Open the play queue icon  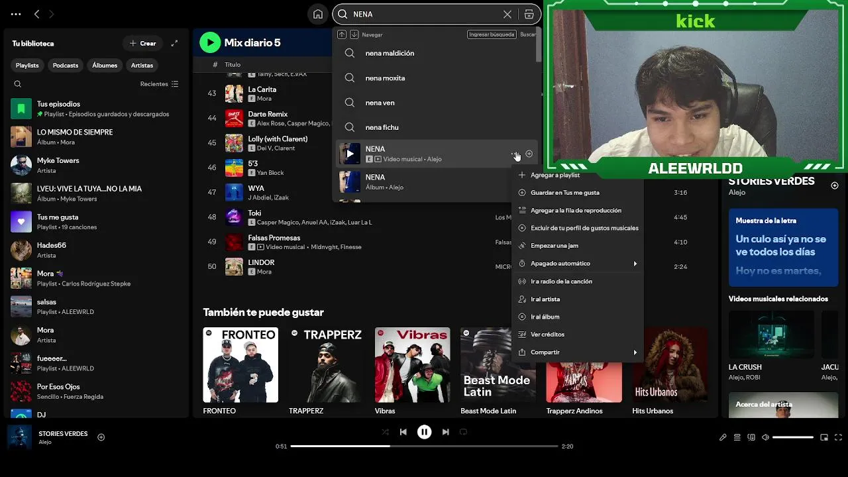[737, 437]
